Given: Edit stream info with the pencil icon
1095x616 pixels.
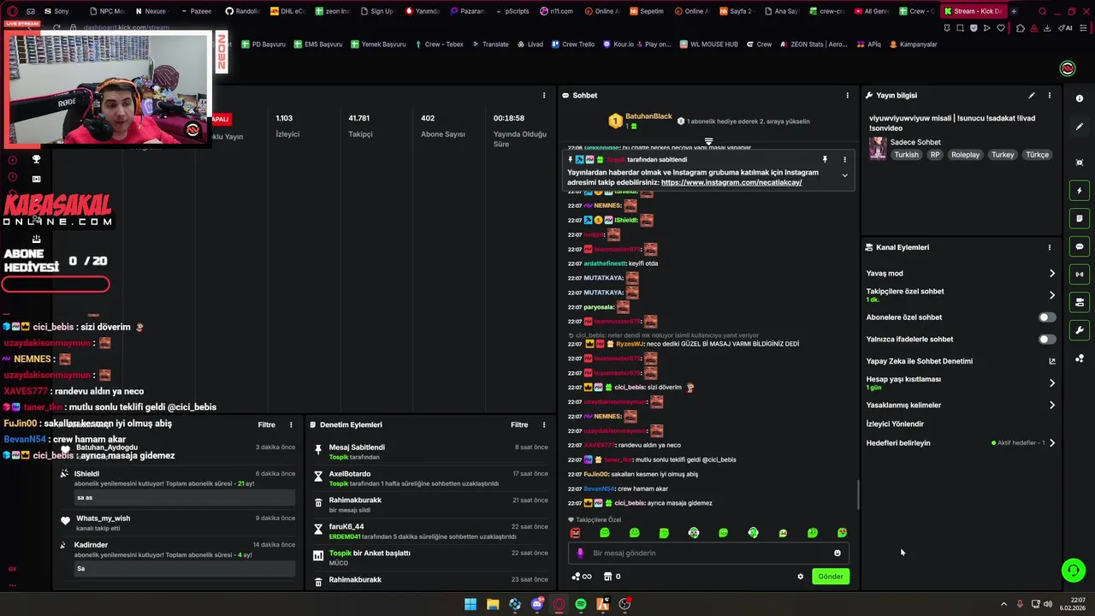Looking at the screenshot, I should 1032,96.
